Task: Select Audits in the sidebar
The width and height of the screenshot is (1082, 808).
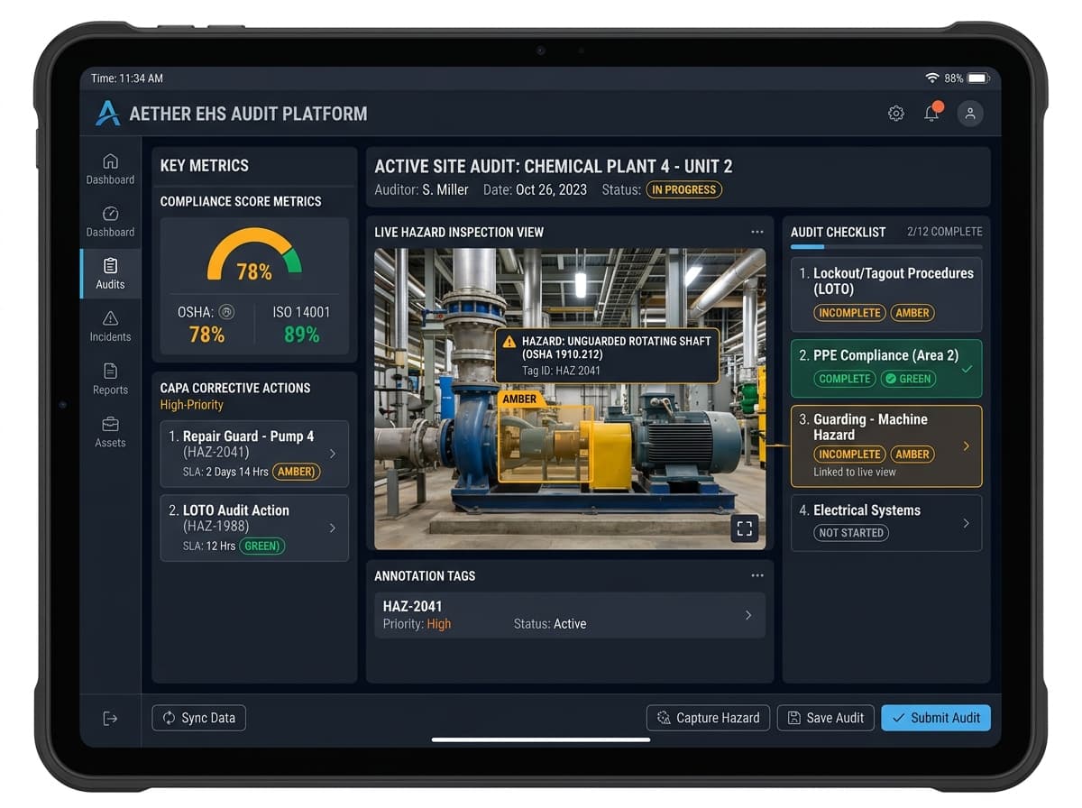Action: click(110, 273)
